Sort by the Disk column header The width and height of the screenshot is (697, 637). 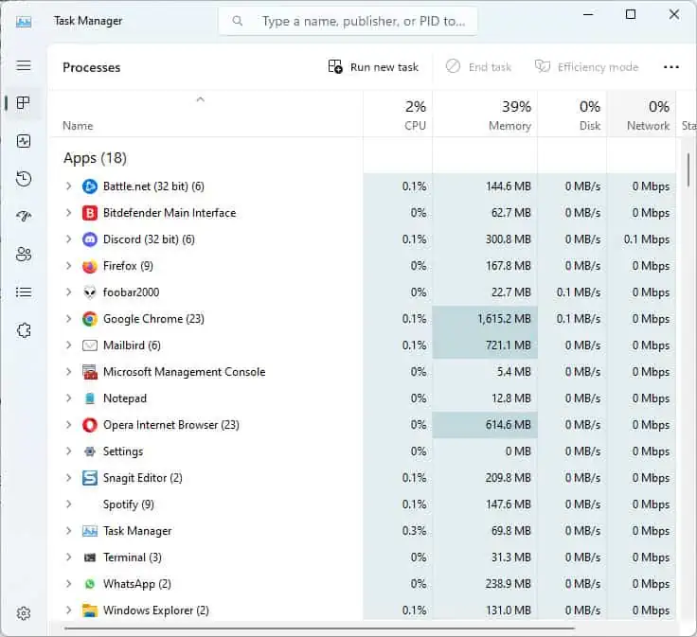pos(572,115)
